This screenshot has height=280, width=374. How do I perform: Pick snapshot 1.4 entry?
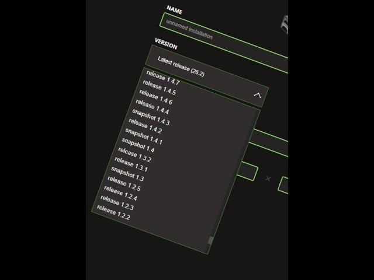pyautogui.click(x=138, y=145)
